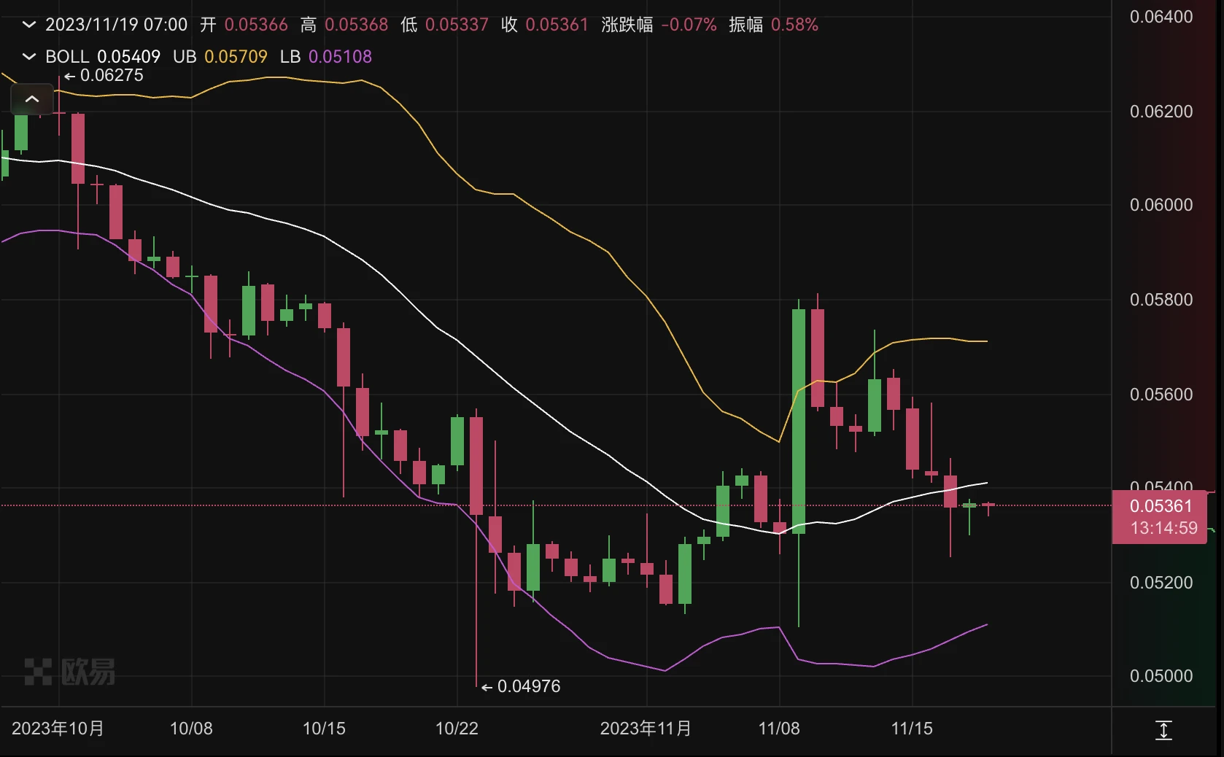Click the up-arrow collapse legend button

[32, 99]
